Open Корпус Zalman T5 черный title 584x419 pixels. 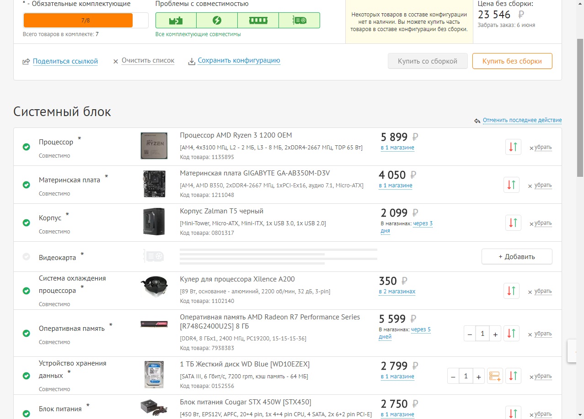point(222,211)
